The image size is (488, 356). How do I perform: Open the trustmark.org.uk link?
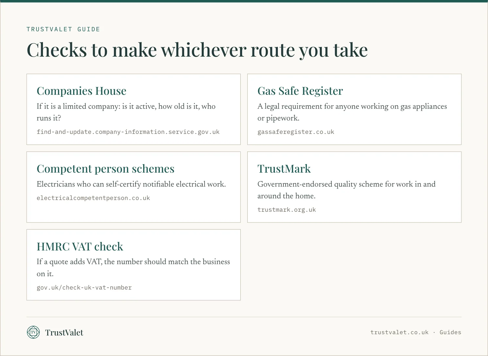[287, 210]
